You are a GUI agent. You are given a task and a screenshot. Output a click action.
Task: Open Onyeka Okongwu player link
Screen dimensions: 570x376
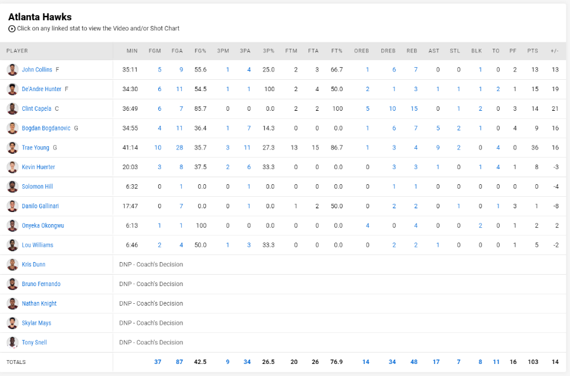click(43, 225)
